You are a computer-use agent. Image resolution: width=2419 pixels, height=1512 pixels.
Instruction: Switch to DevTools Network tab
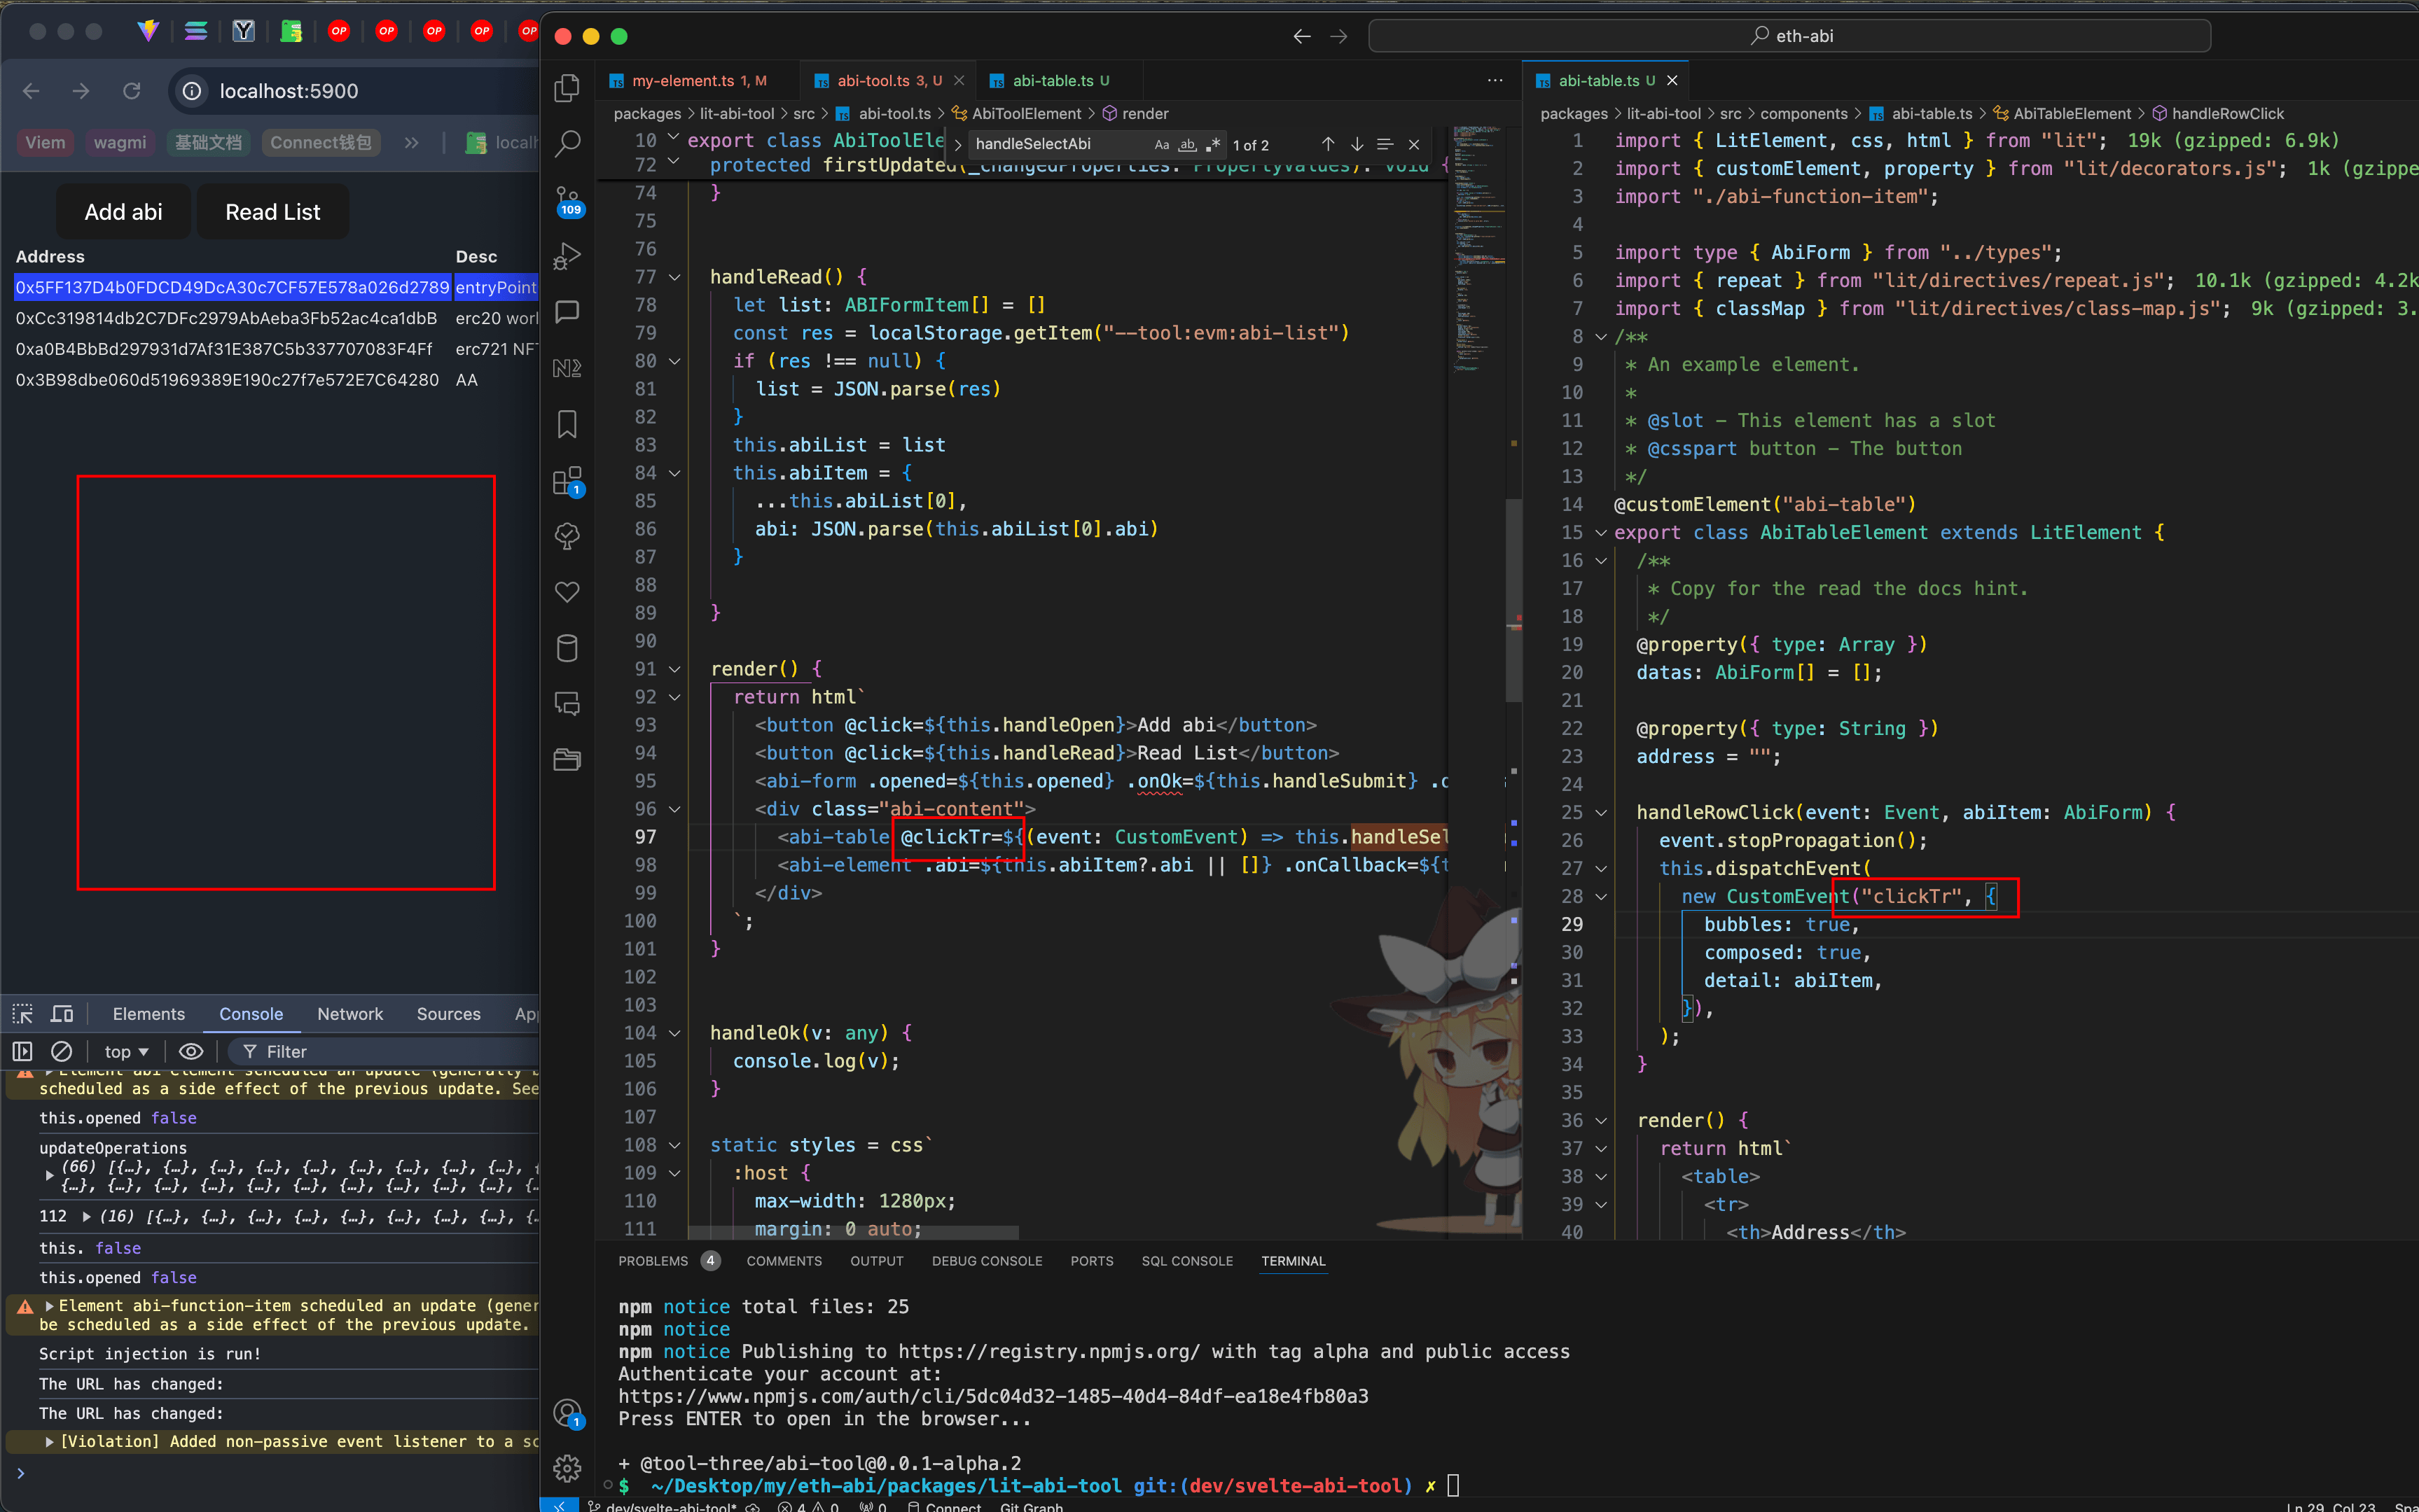pos(349,1014)
